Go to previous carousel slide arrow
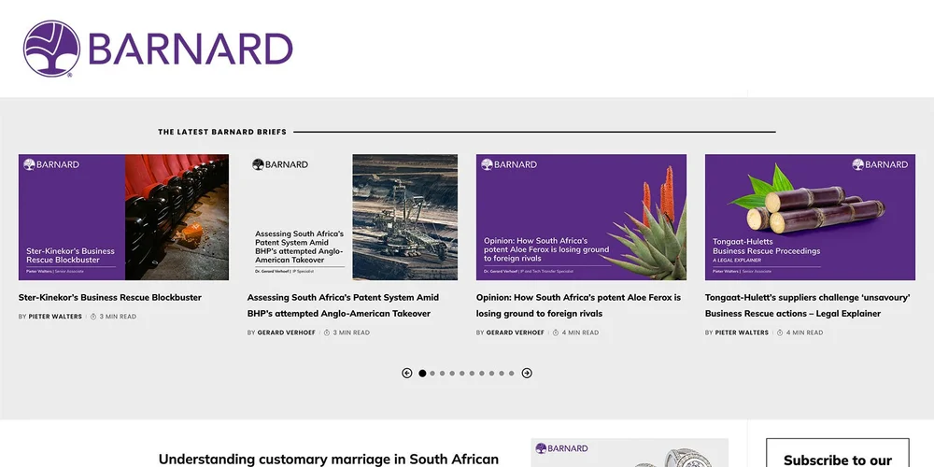The image size is (934, 467). (407, 373)
